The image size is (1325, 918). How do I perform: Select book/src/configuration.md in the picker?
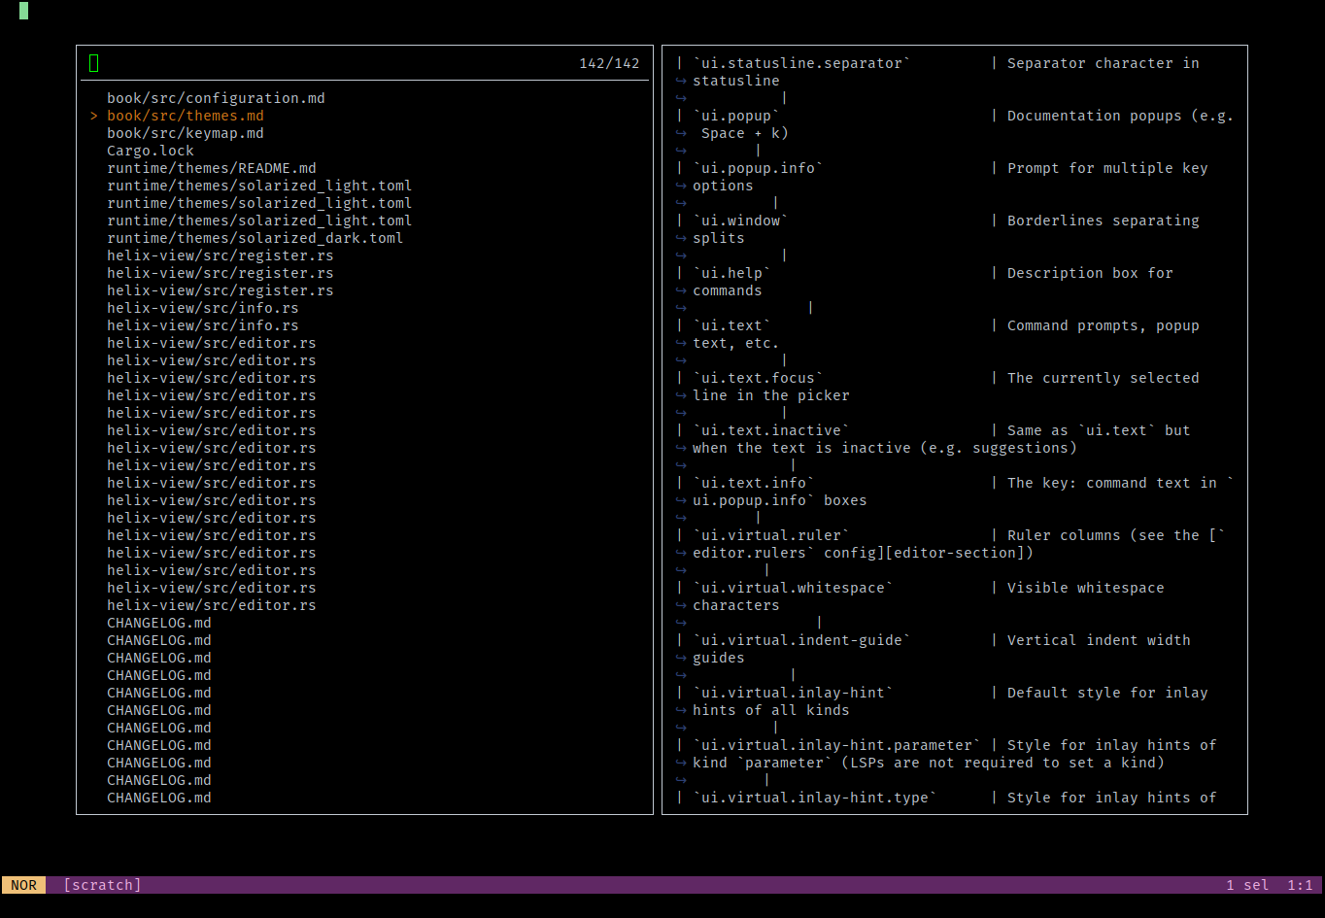click(216, 97)
